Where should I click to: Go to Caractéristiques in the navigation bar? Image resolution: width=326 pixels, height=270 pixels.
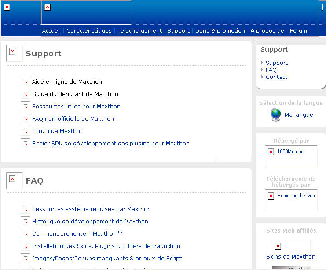point(89,30)
